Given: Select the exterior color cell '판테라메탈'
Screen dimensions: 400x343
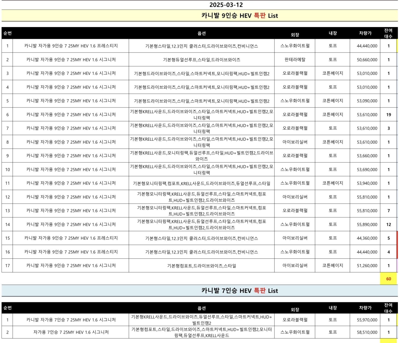Looking at the screenshot, I should click(x=295, y=59).
